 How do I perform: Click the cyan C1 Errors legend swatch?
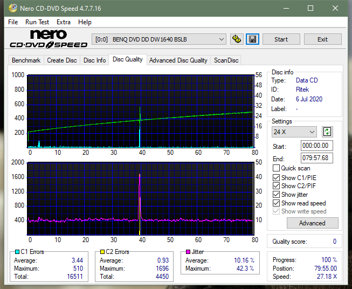17,252
